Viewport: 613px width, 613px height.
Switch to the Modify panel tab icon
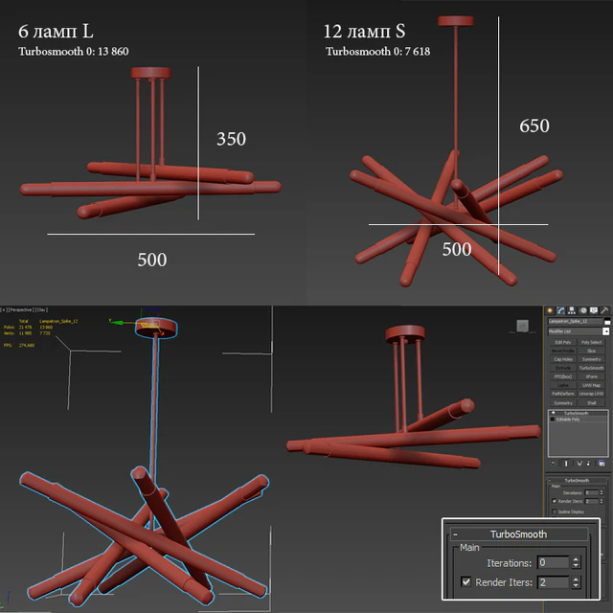pyautogui.click(x=561, y=310)
